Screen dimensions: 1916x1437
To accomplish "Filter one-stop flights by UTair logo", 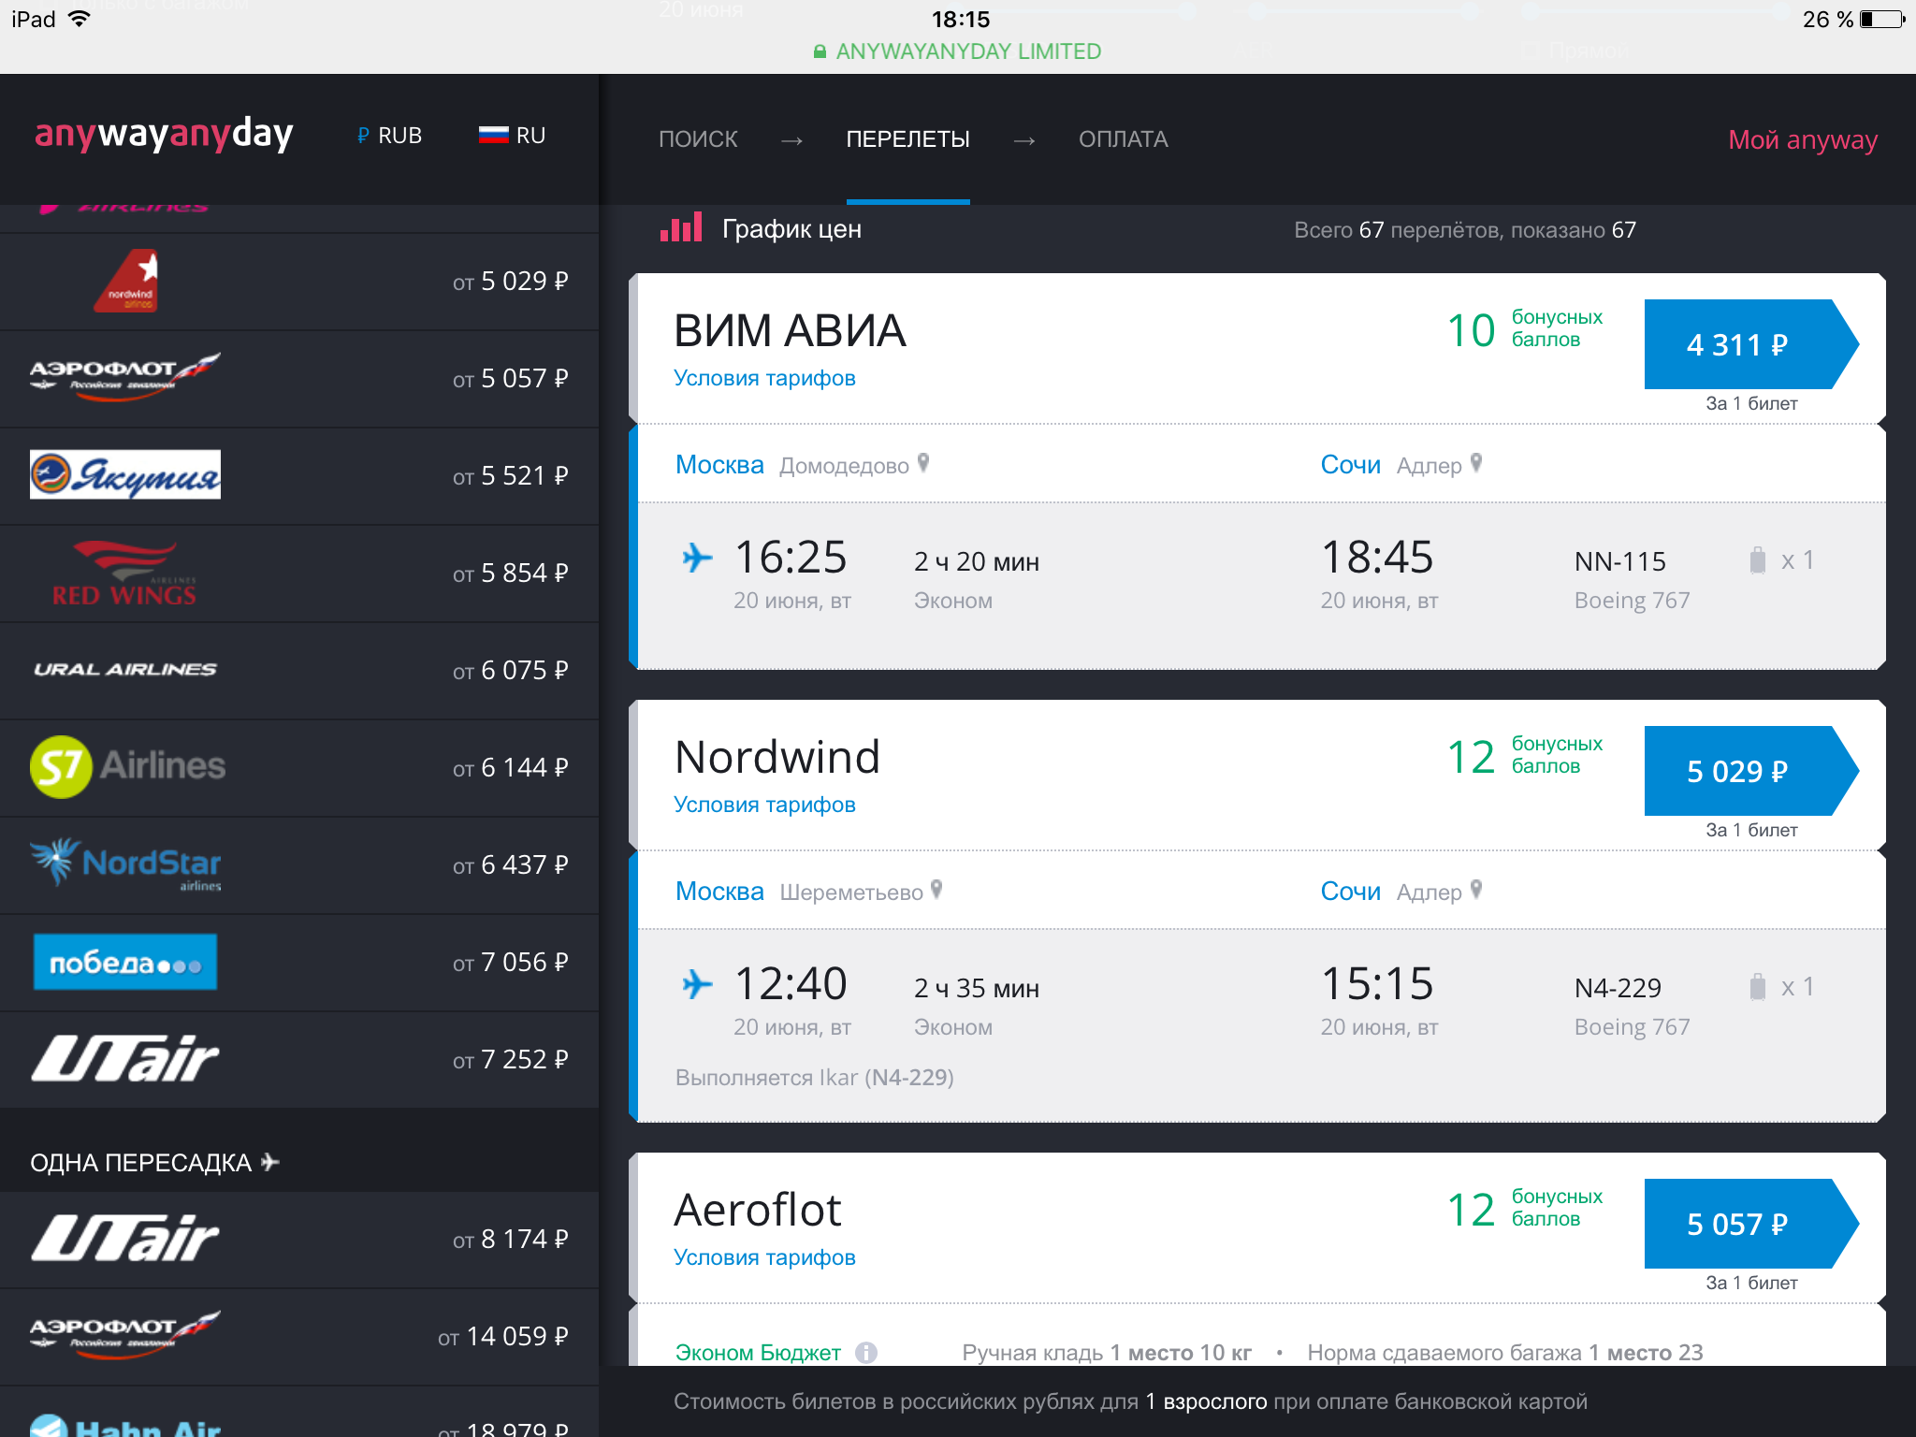I will pyautogui.click(x=125, y=1239).
